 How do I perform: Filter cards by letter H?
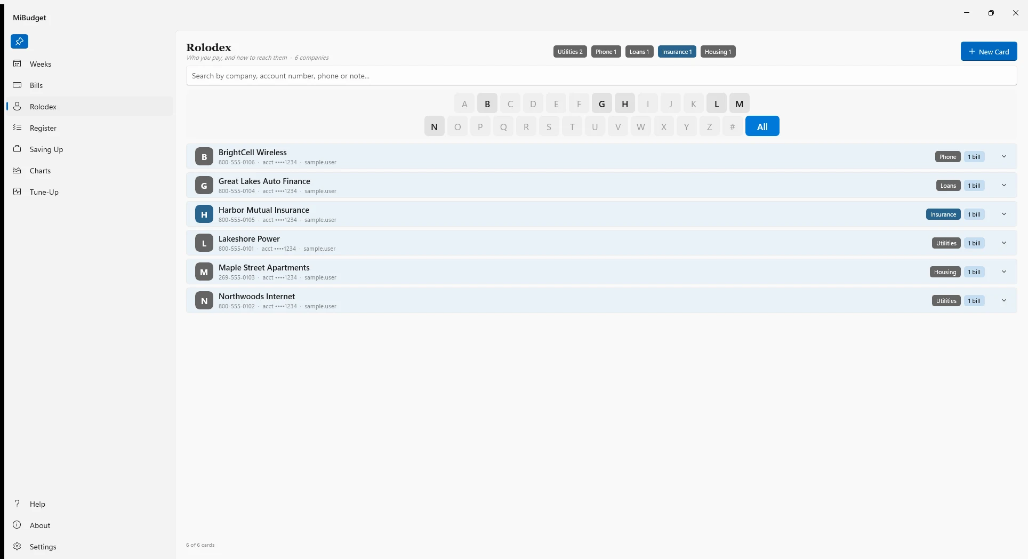click(x=625, y=103)
